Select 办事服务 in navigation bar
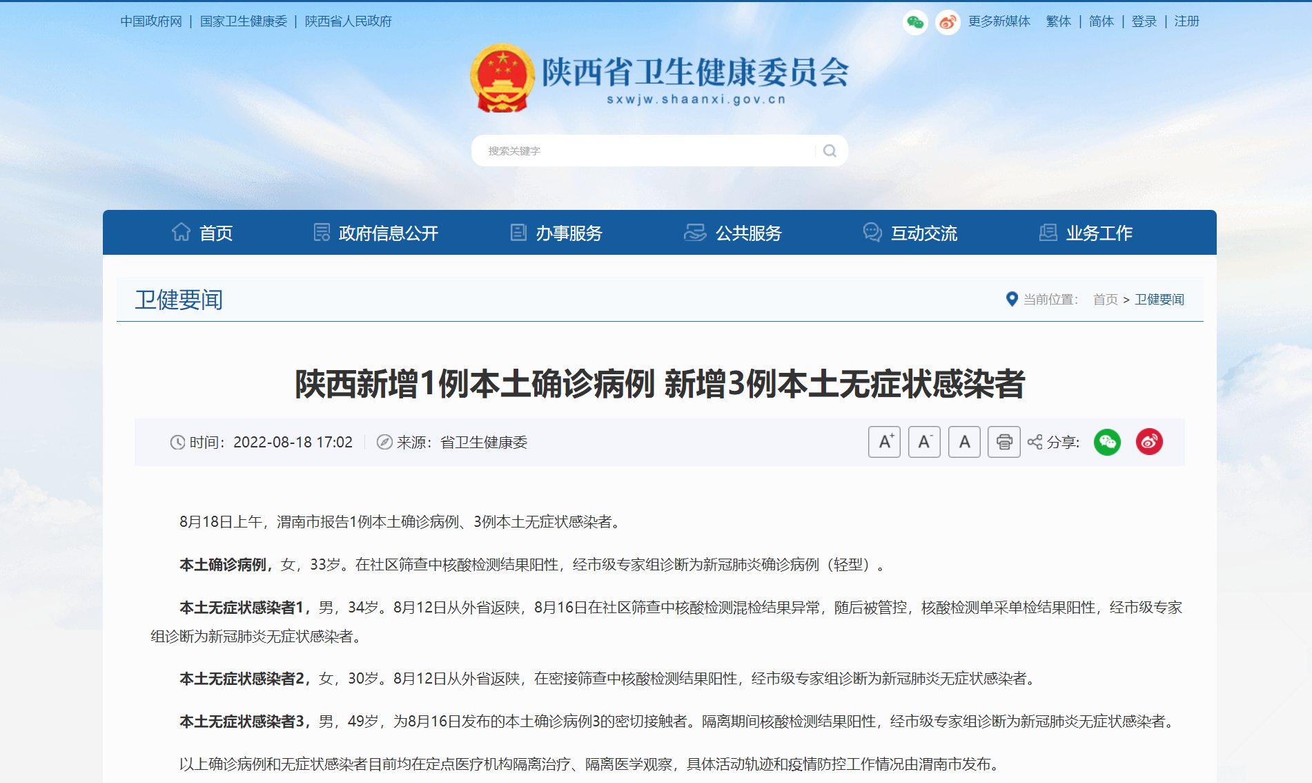Image resolution: width=1312 pixels, height=783 pixels. pos(556,233)
